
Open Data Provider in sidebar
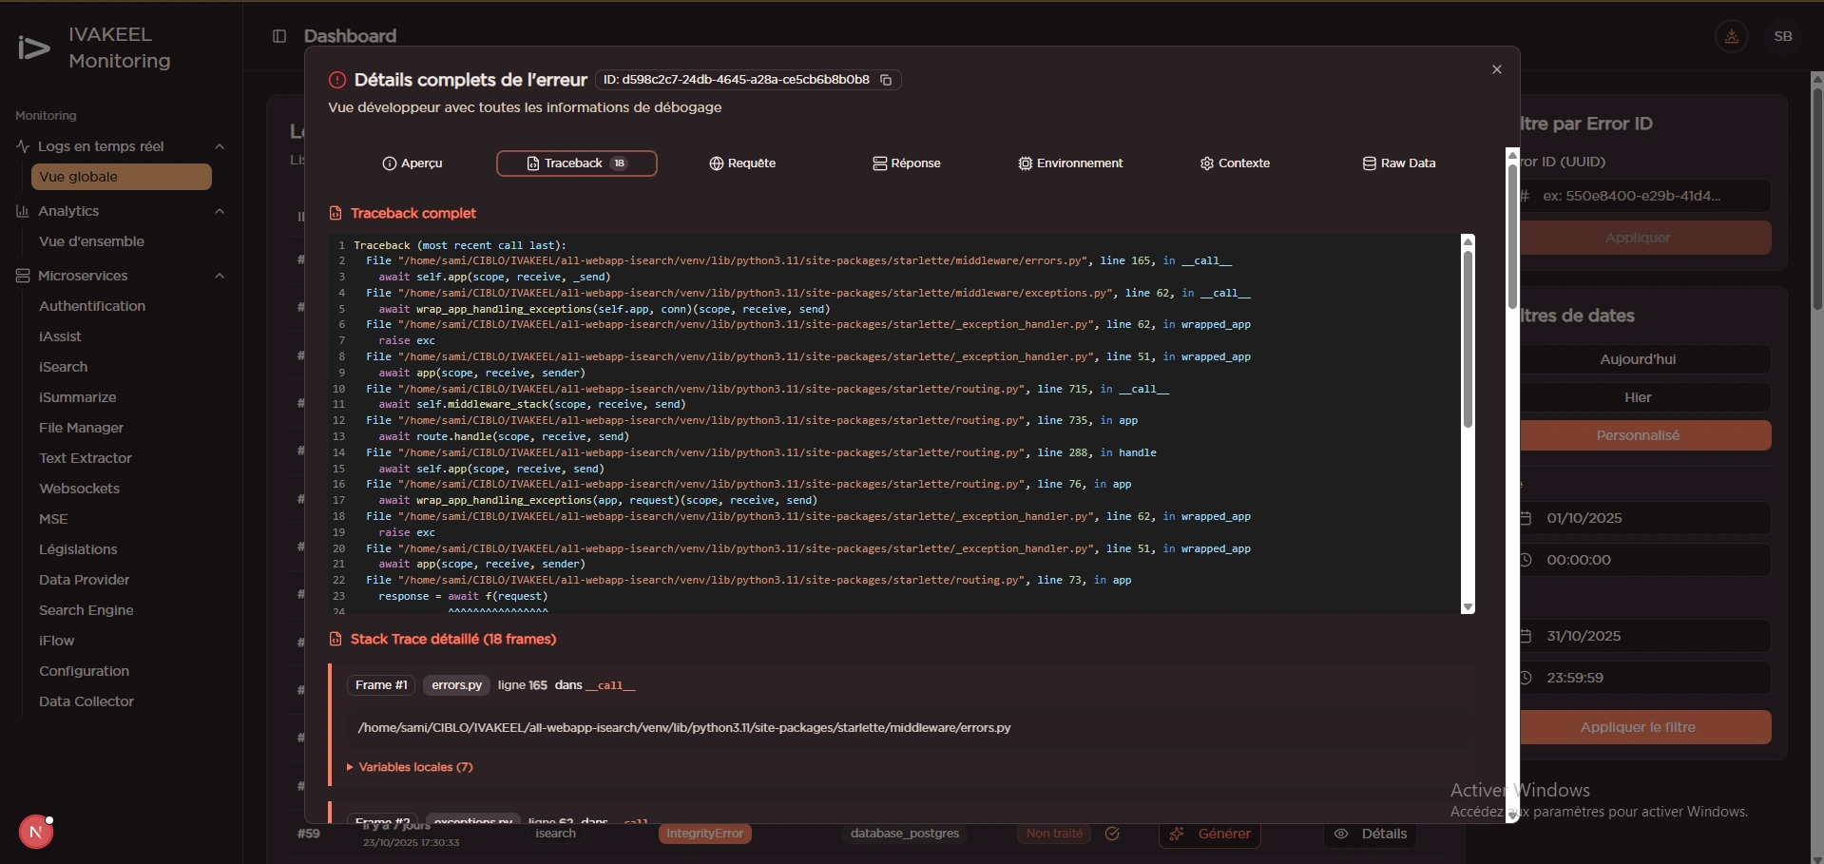coord(122,580)
